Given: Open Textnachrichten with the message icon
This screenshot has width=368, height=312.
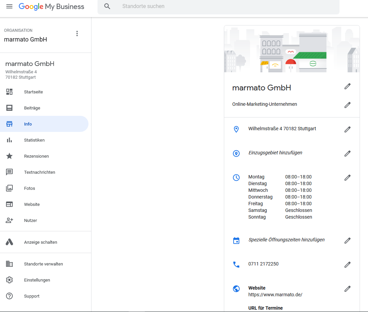Looking at the screenshot, I should pyautogui.click(x=9, y=172).
